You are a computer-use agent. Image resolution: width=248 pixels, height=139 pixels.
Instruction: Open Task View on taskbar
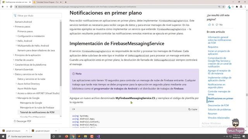[60, 136]
